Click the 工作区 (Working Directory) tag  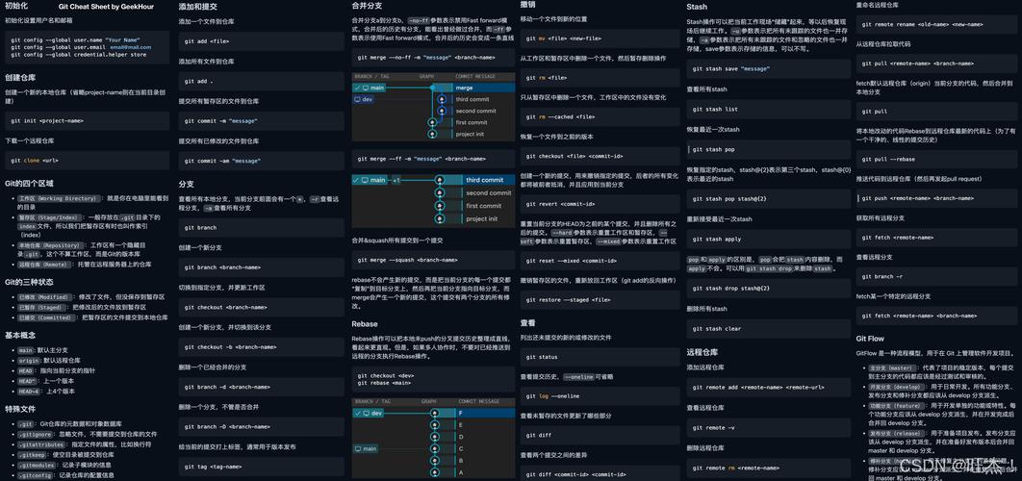coord(59,198)
